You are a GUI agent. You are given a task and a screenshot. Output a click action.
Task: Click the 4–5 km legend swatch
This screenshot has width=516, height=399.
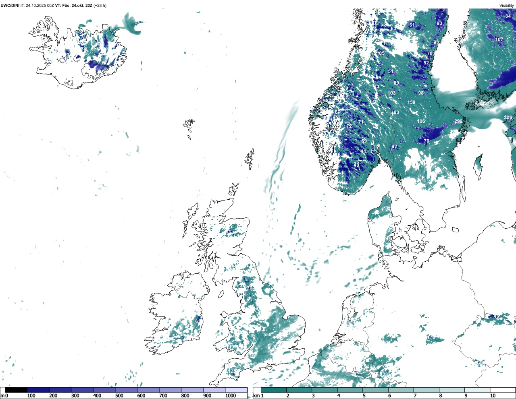(x=350, y=390)
